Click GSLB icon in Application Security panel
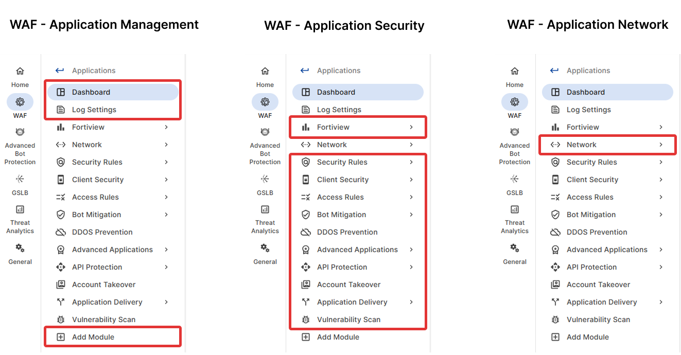The image size is (681, 355). coord(265,179)
